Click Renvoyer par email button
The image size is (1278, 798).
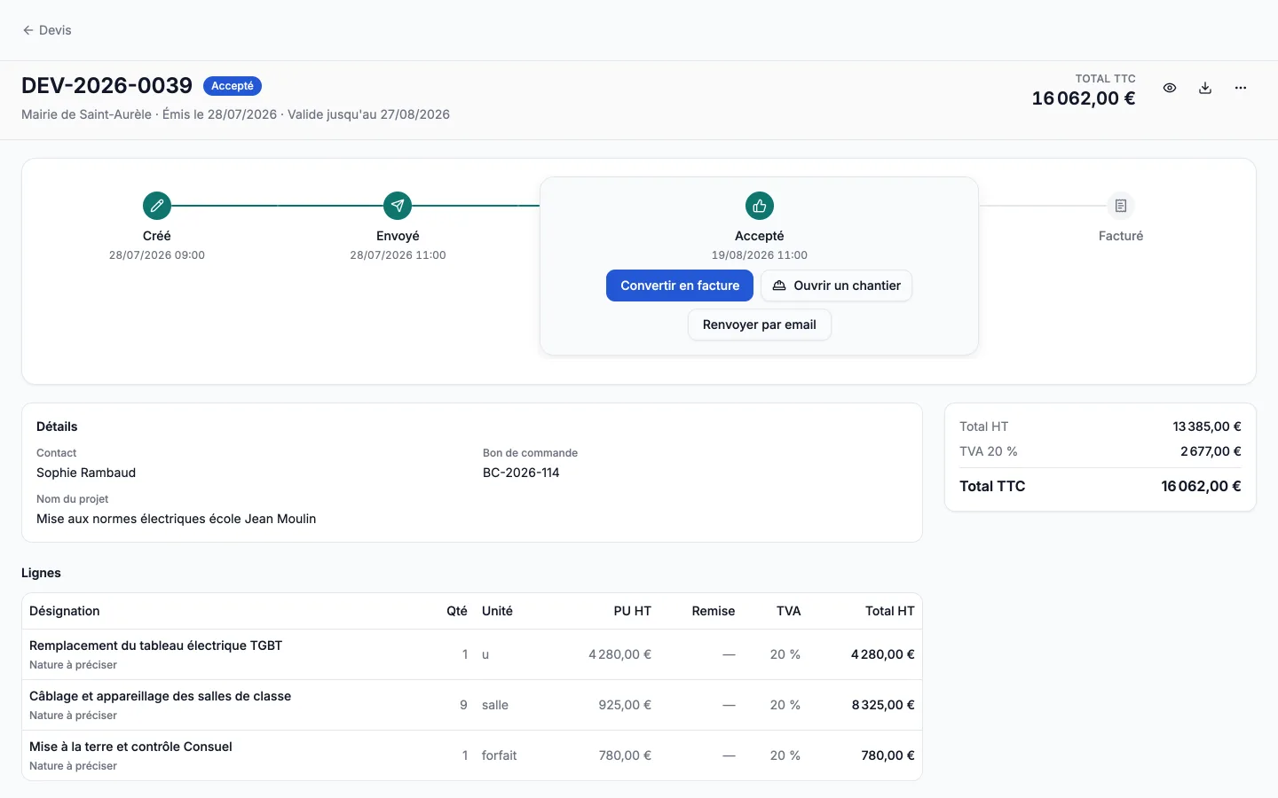760,325
